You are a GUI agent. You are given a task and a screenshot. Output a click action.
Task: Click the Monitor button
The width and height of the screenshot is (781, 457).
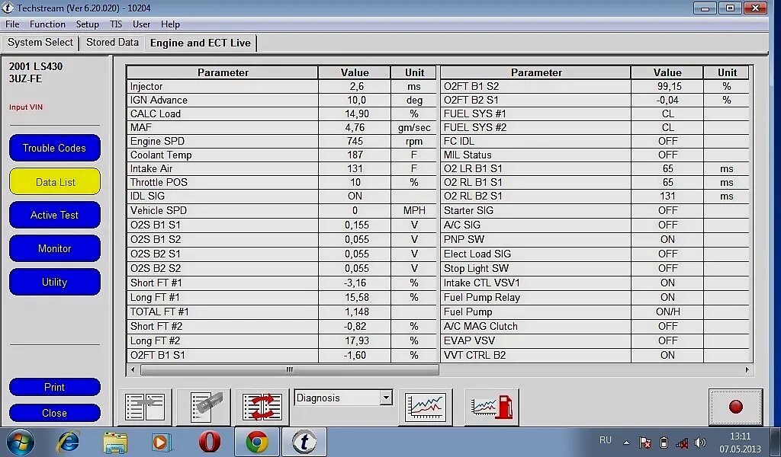pyautogui.click(x=54, y=248)
